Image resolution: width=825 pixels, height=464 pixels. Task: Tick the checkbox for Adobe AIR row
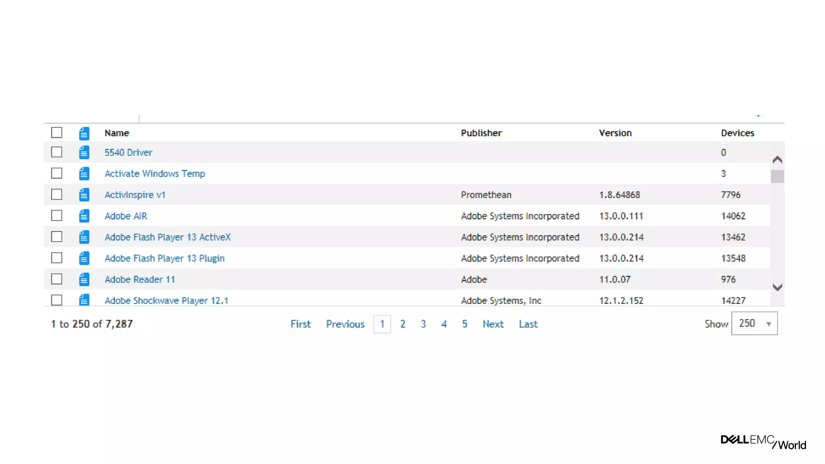[x=57, y=215]
